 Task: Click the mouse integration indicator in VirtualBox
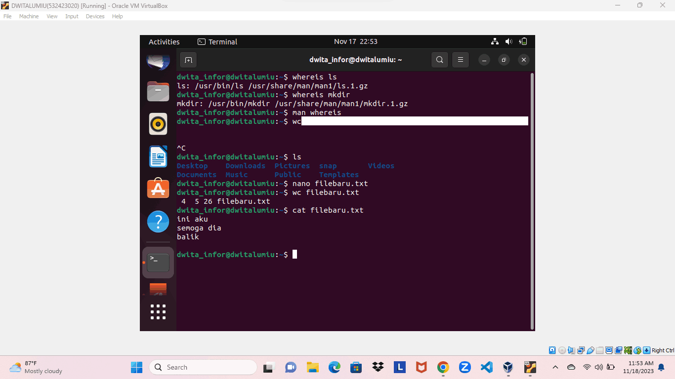637,350
